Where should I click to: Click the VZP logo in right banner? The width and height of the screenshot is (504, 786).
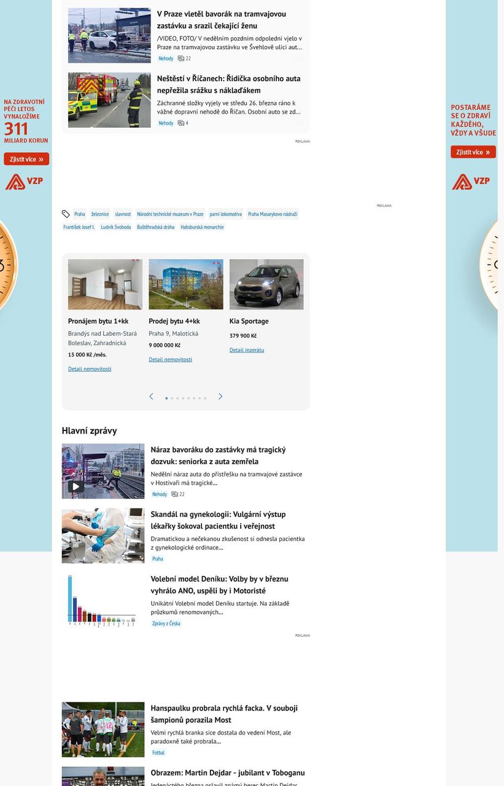point(471,182)
